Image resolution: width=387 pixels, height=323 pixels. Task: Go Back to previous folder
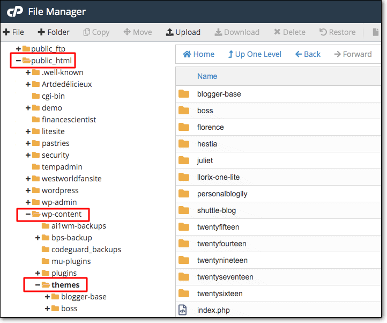(308, 54)
